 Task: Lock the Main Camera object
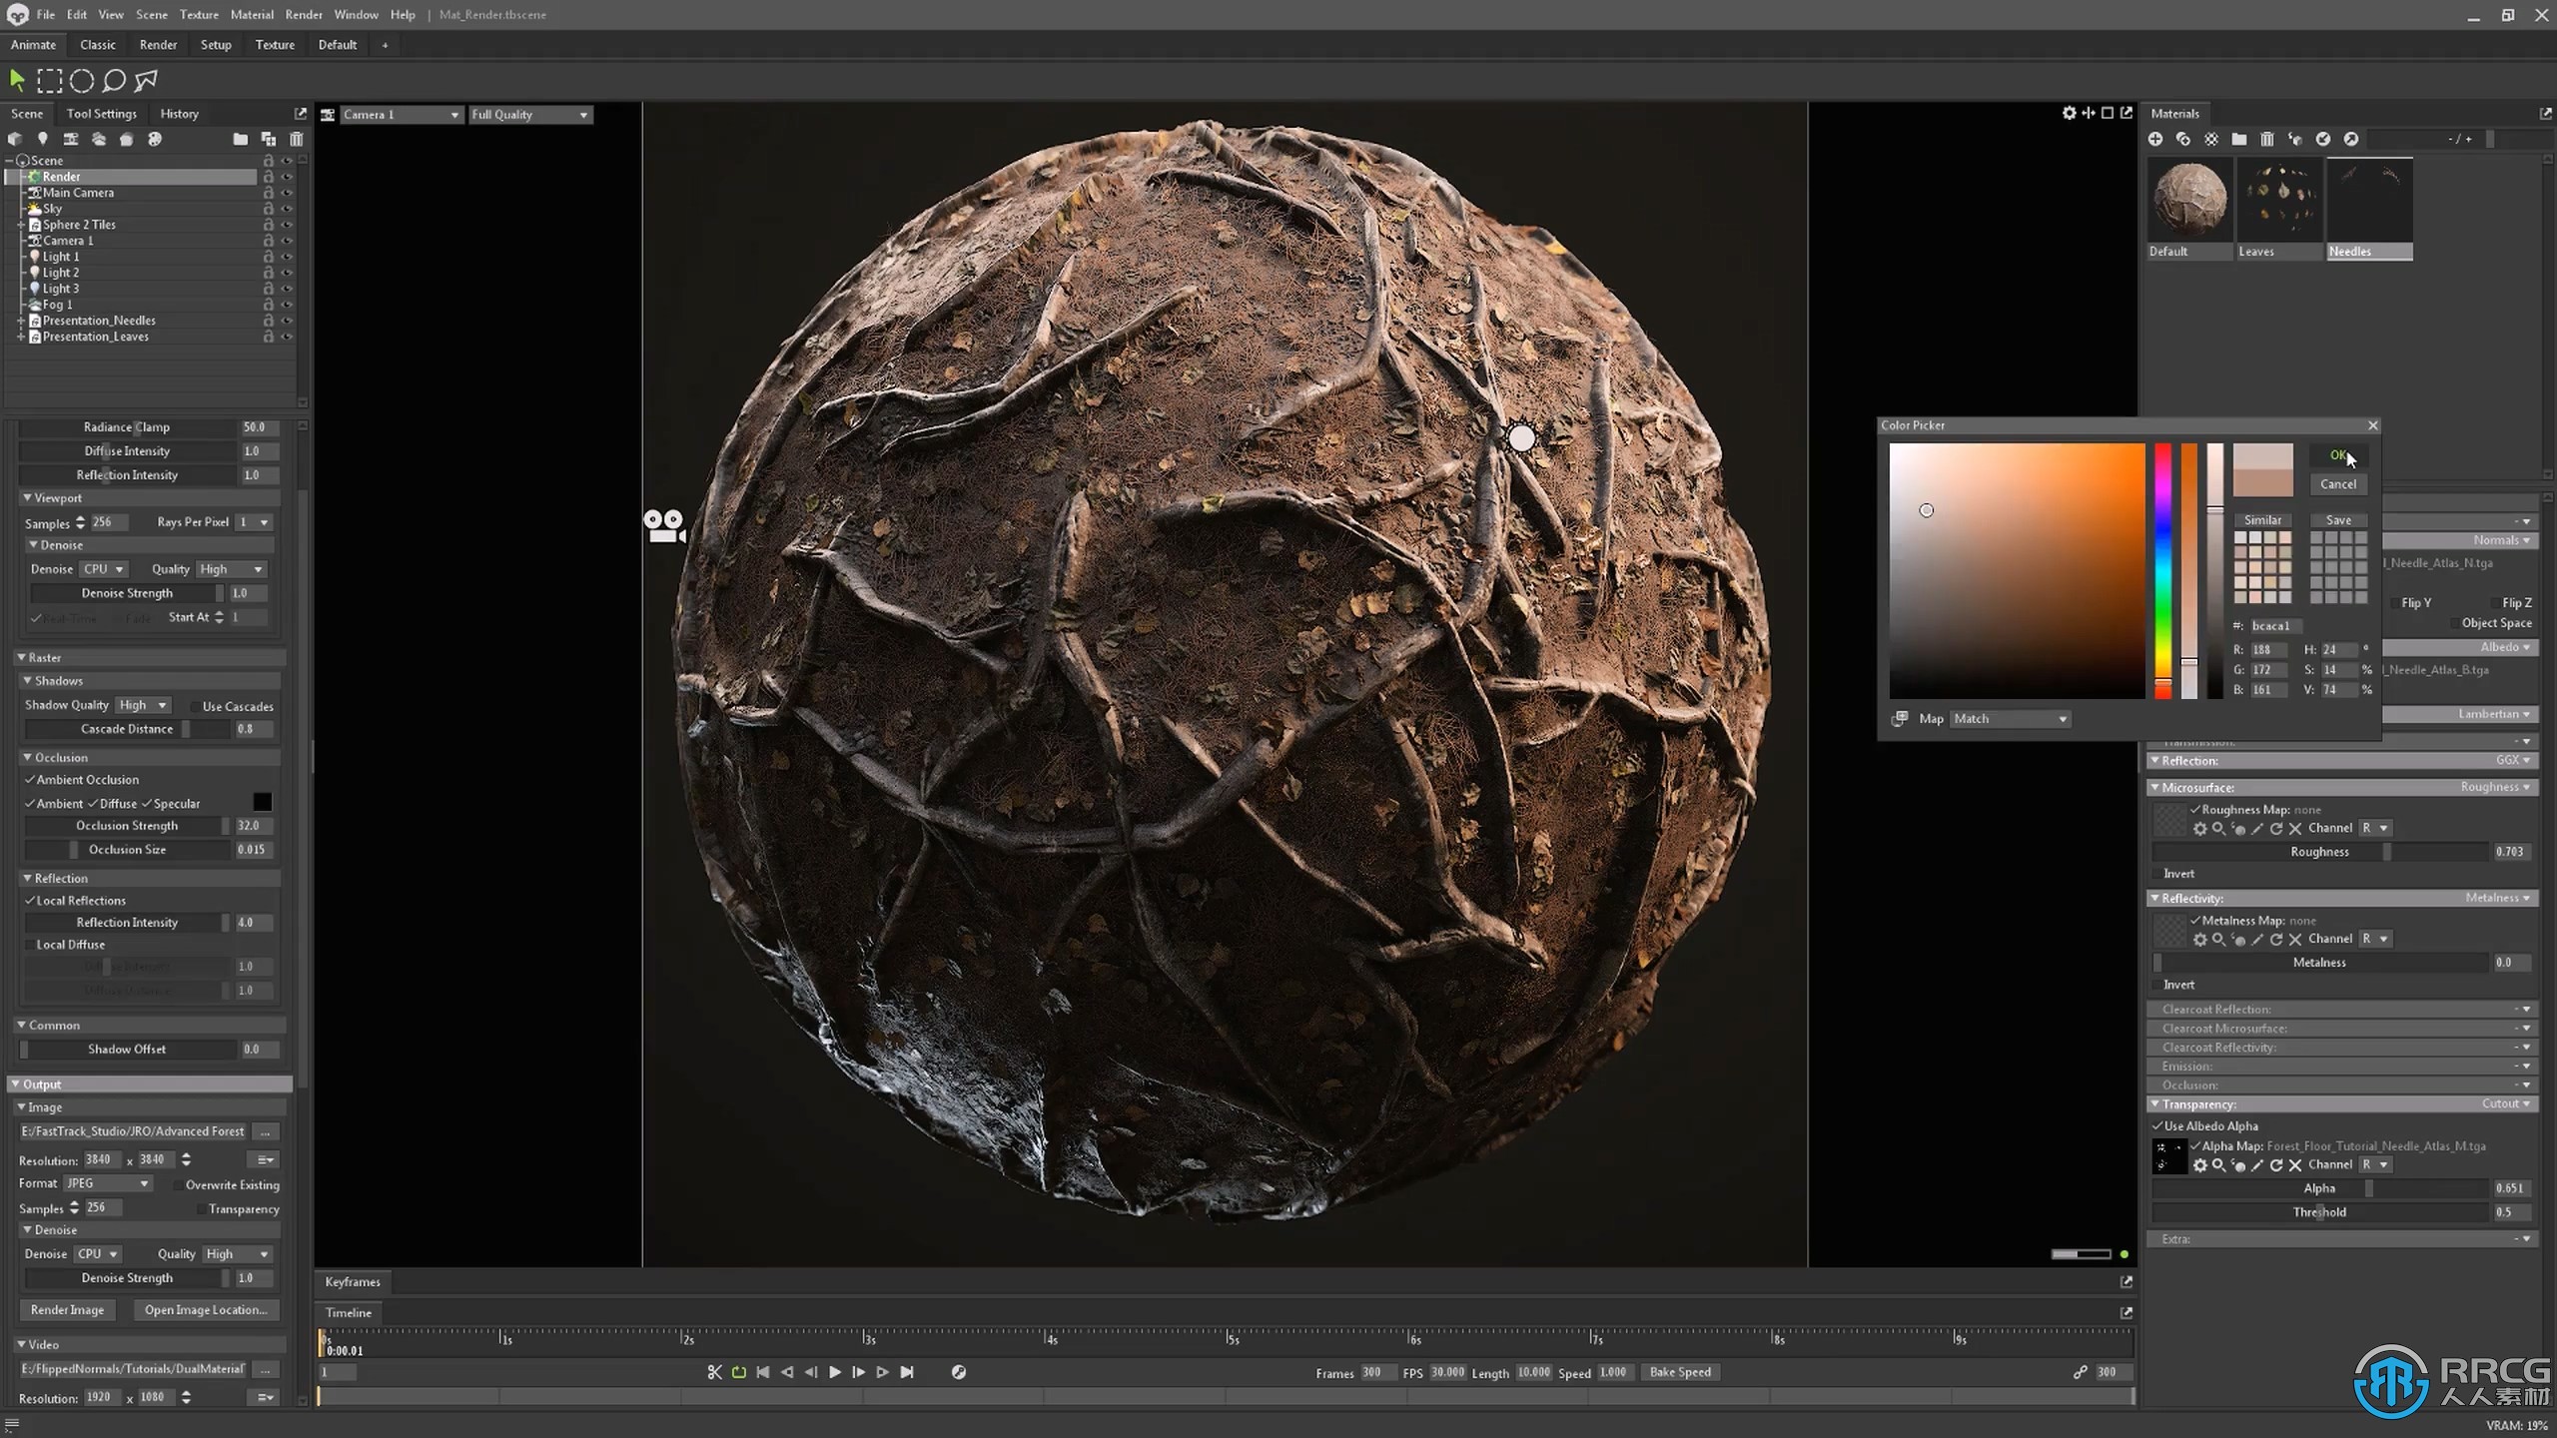(x=268, y=193)
